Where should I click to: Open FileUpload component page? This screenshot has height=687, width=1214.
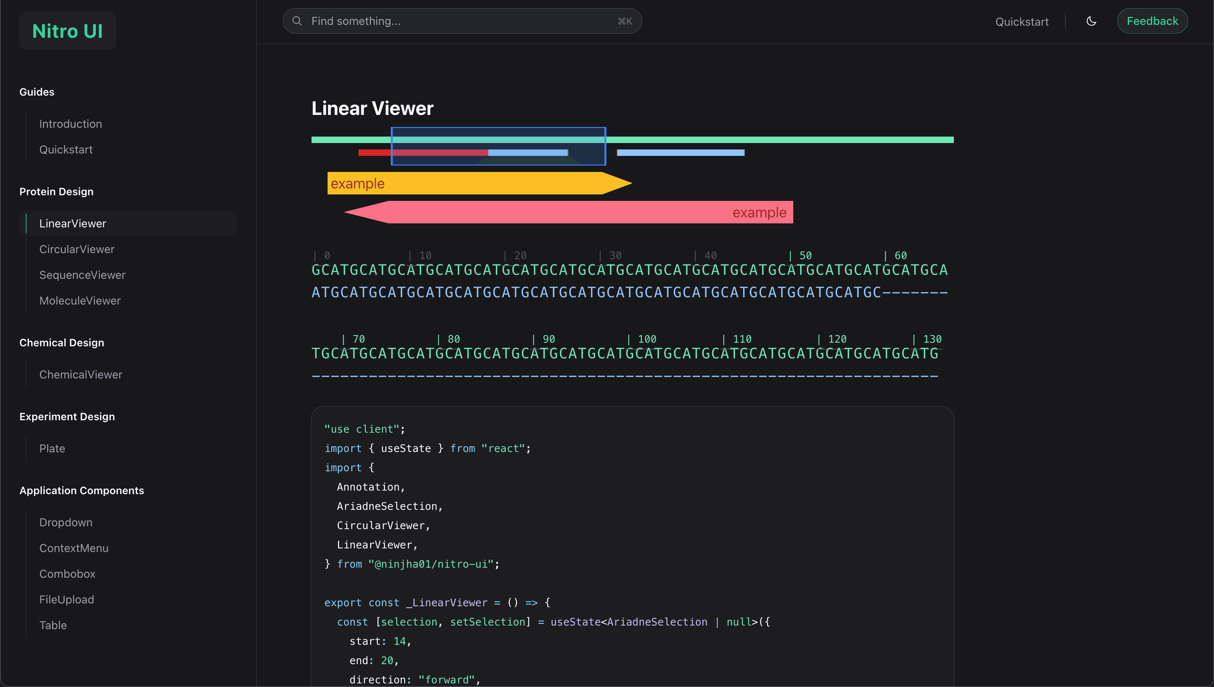point(67,599)
